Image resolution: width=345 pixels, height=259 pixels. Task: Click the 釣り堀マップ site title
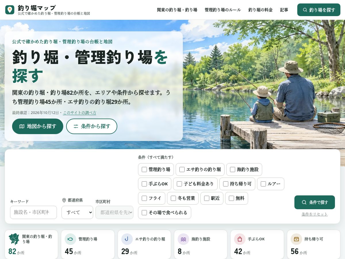pos(37,8)
